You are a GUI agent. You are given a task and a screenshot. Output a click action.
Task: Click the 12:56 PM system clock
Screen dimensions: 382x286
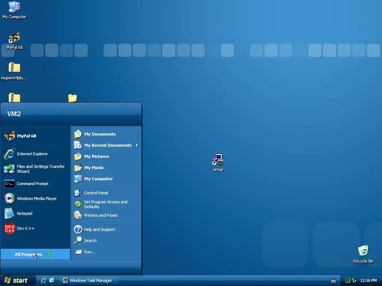pyautogui.click(x=368, y=280)
